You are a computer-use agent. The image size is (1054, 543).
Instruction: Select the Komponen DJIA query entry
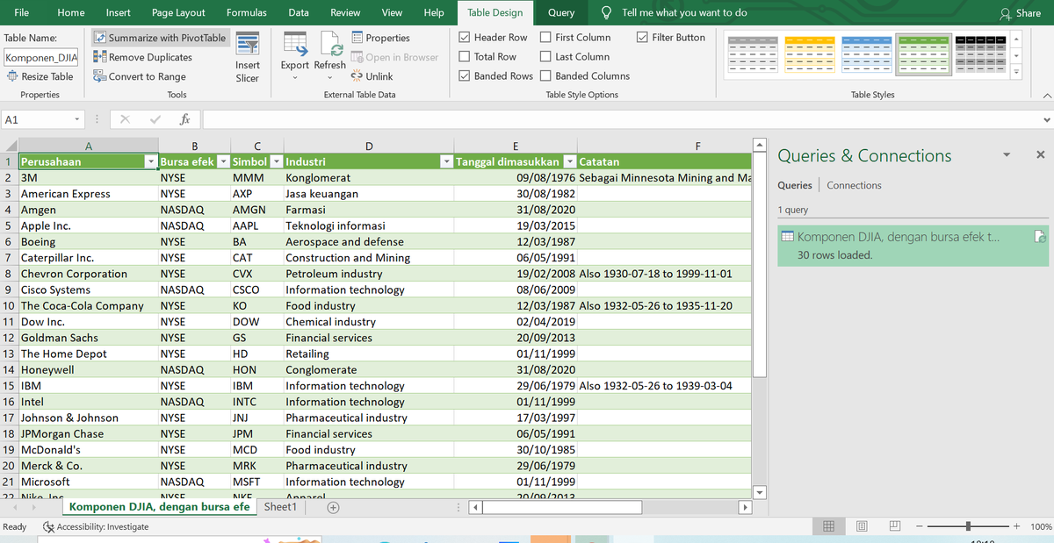pos(913,246)
